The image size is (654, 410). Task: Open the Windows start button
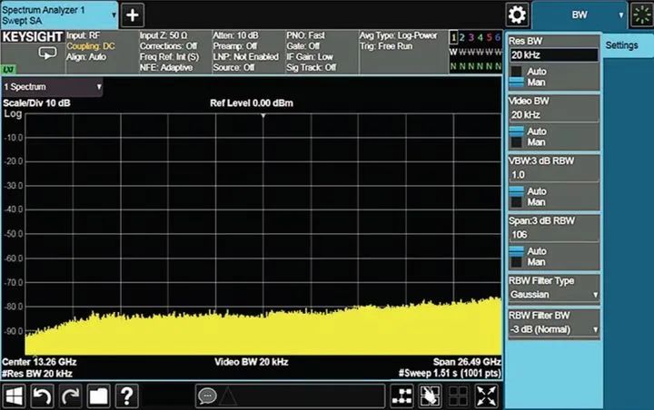point(14,395)
